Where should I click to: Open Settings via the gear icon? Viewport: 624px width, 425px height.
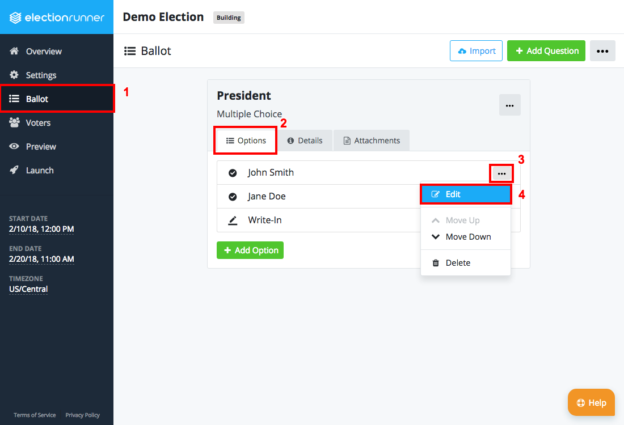[x=14, y=75]
